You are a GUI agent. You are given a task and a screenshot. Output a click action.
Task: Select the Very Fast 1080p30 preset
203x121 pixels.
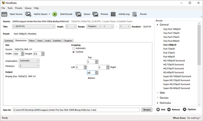pyautogui.click(x=172, y=29)
